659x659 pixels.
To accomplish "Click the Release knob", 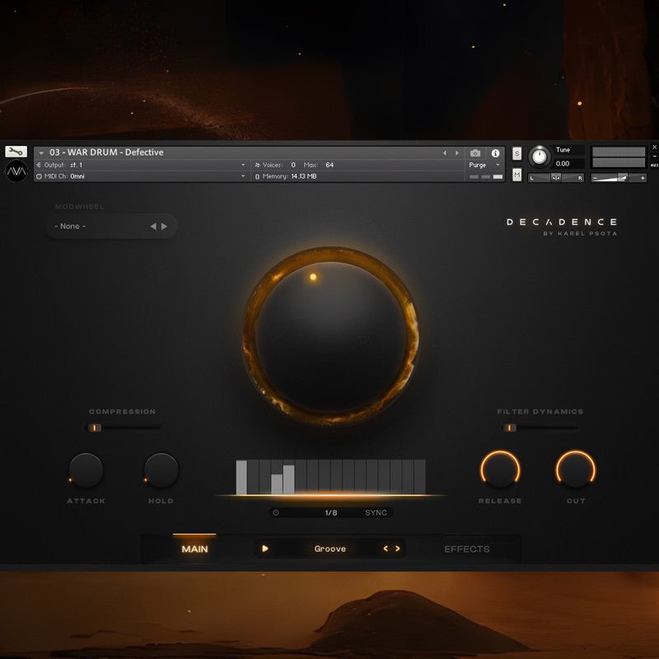I will click(x=500, y=469).
